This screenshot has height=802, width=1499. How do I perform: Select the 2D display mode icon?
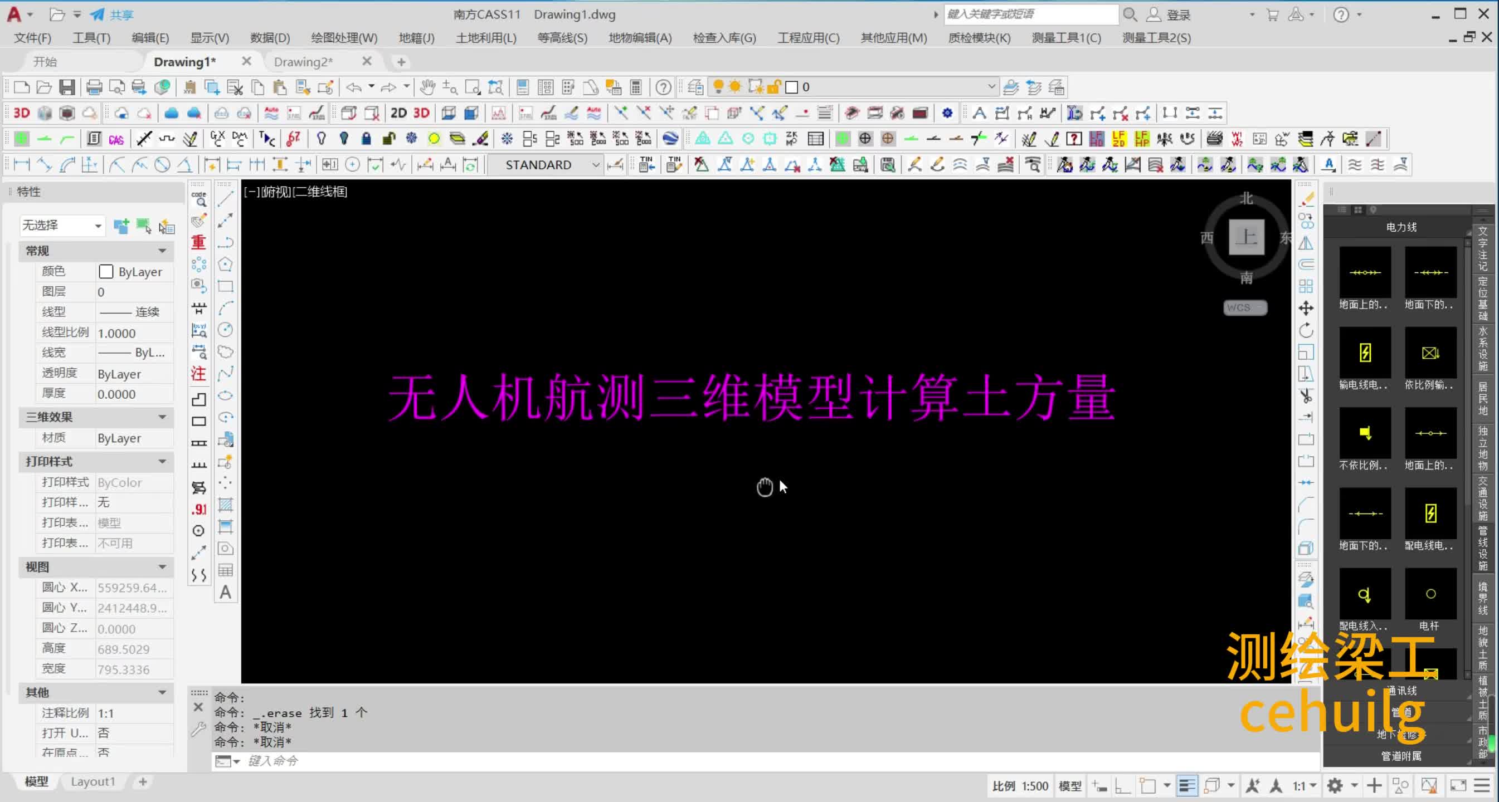click(x=398, y=113)
